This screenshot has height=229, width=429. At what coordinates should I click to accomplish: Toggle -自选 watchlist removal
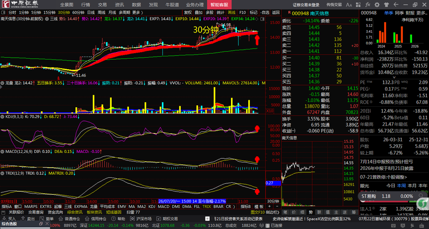[264, 12]
